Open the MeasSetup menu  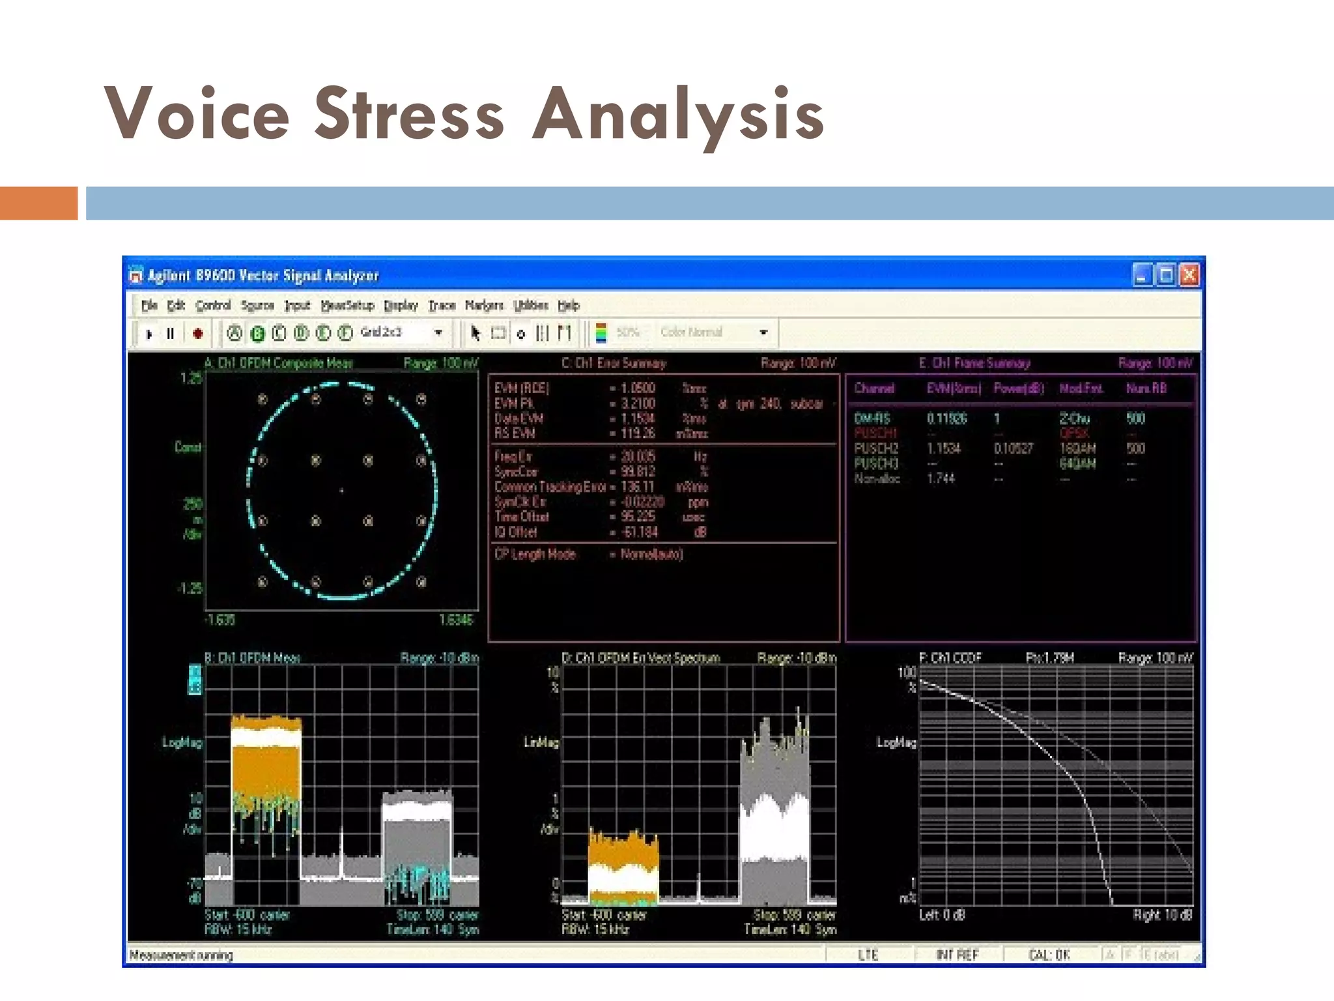coord(347,306)
